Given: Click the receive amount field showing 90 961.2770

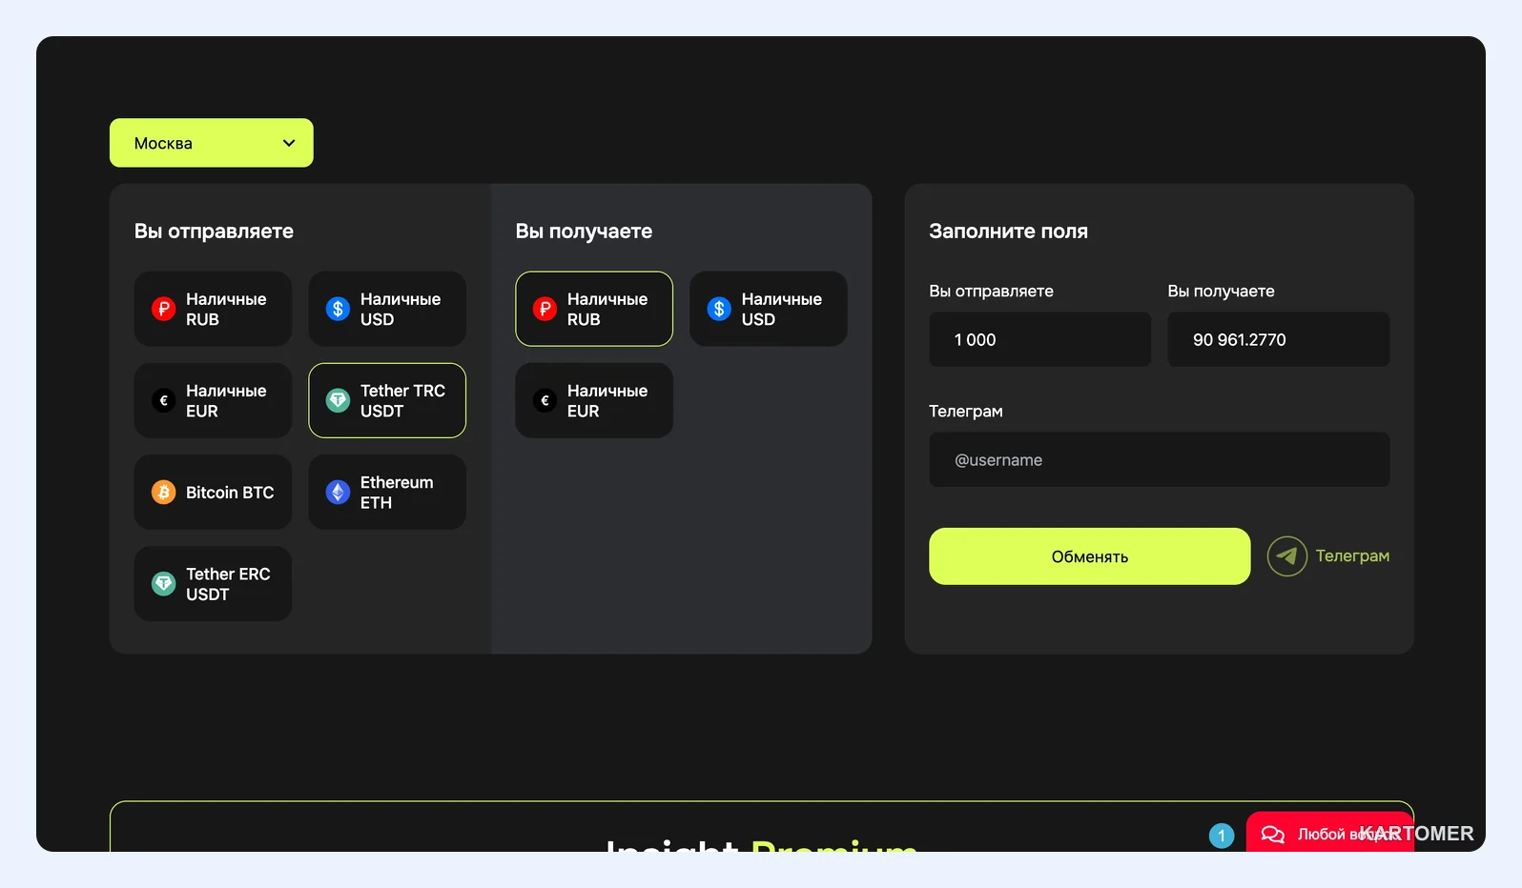Looking at the screenshot, I should (x=1279, y=340).
